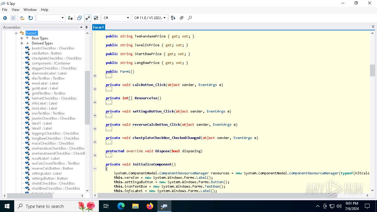Click the settingsButton field icon
The width and height of the screenshot is (377, 212).
tap(27, 178)
